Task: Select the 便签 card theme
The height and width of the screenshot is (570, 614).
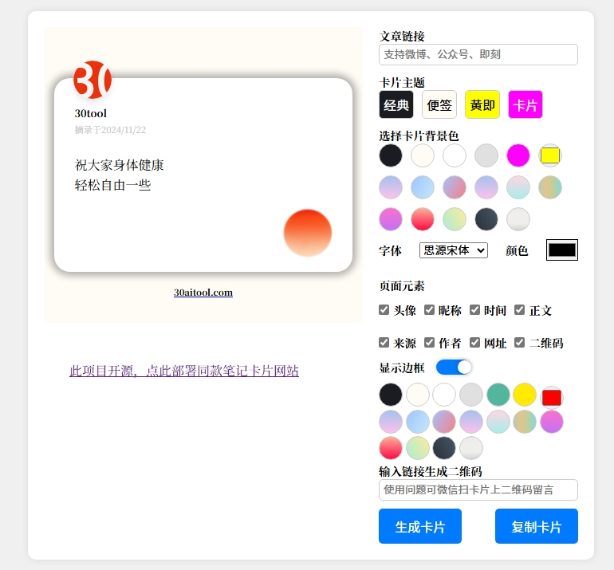Action: coord(439,104)
